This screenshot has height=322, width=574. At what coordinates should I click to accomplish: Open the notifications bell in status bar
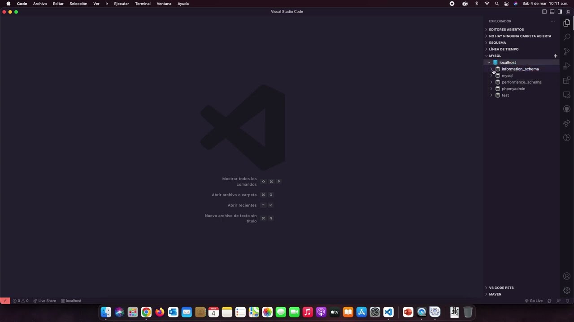[x=567, y=301]
